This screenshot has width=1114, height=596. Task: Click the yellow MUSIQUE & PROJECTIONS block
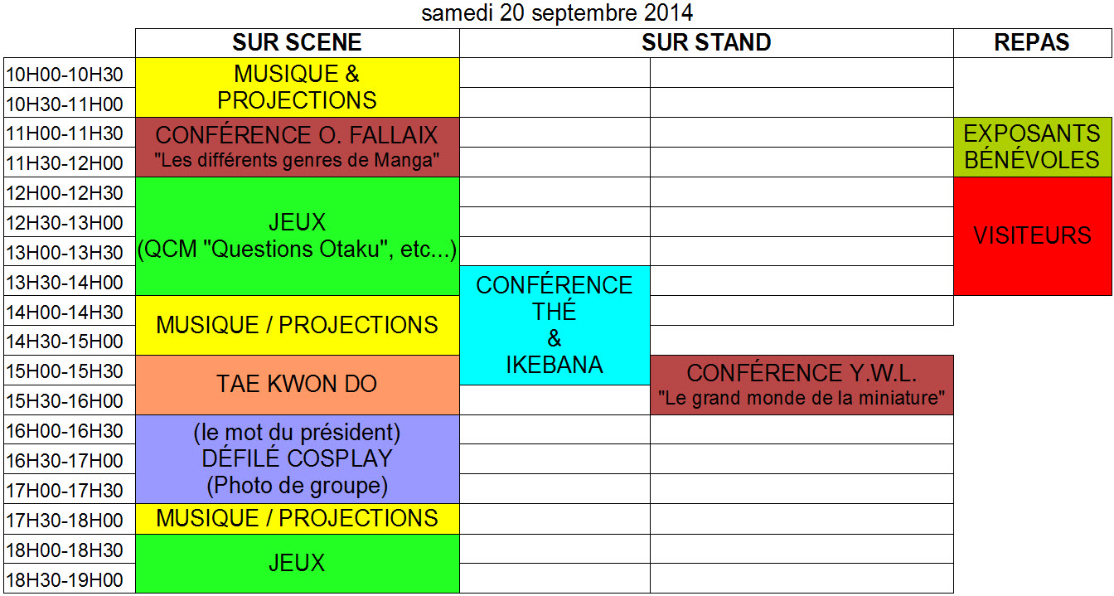[x=297, y=87]
